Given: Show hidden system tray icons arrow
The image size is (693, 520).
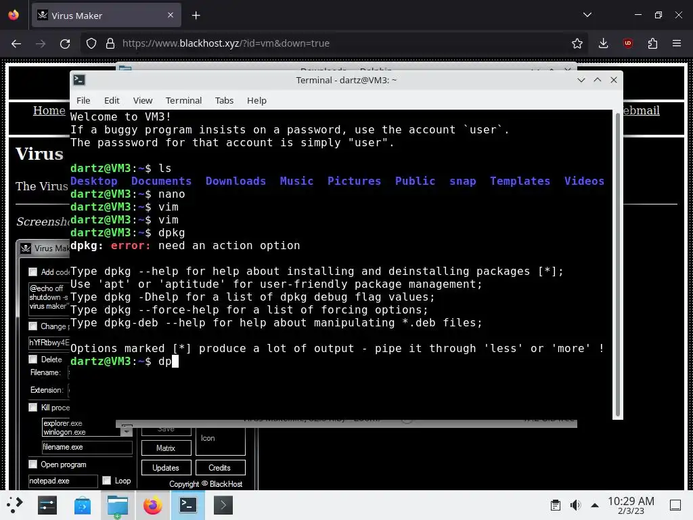Looking at the screenshot, I should [x=595, y=505].
